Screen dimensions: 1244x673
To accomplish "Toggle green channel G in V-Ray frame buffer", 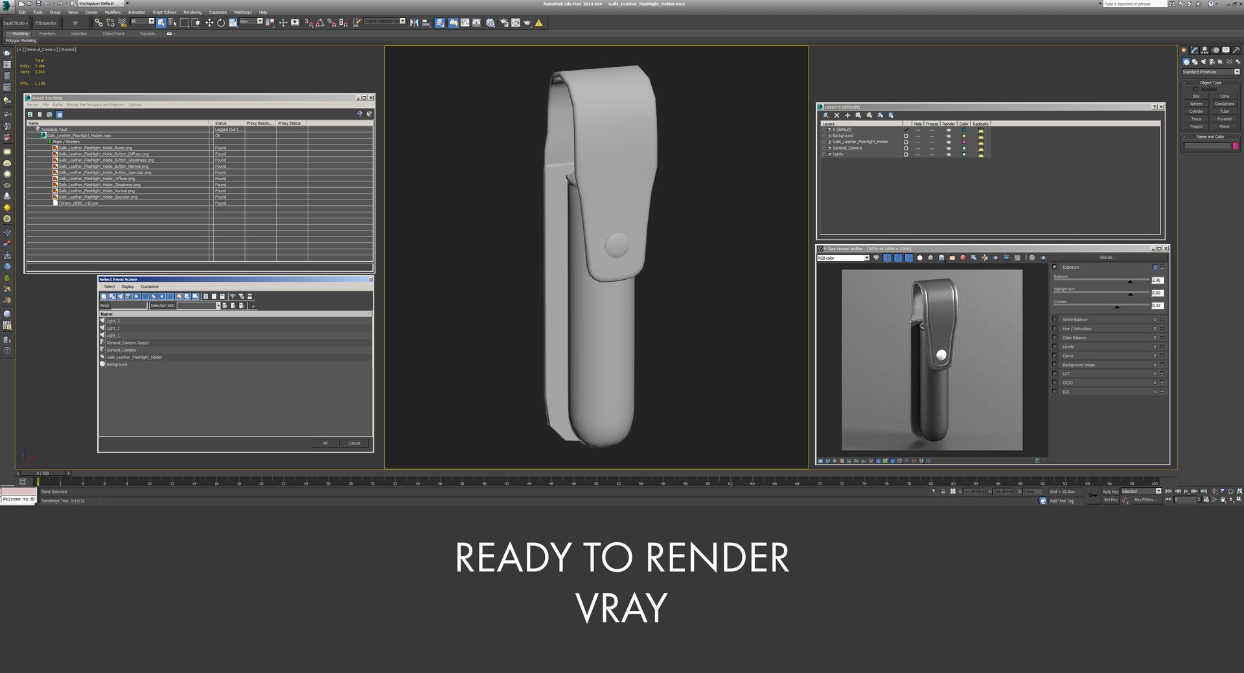I will pos(898,258).
